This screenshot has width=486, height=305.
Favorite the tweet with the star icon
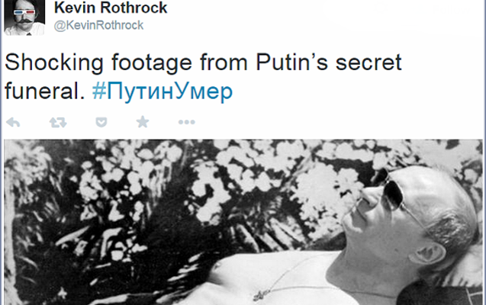coord(143,122)
